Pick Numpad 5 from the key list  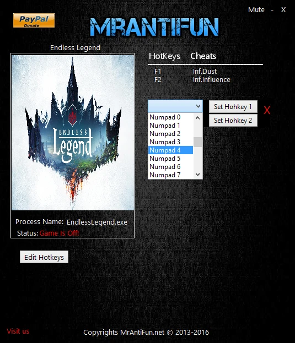pyautogui.click(x=170, y=159)
